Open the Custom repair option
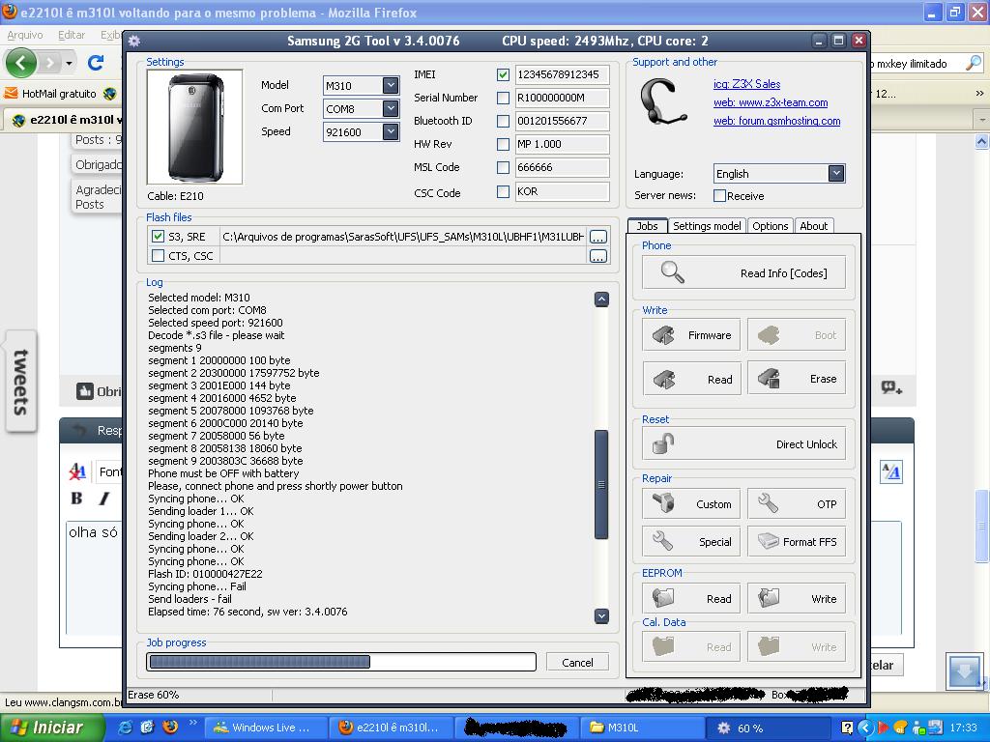990x742 pixels. [691, 503]
